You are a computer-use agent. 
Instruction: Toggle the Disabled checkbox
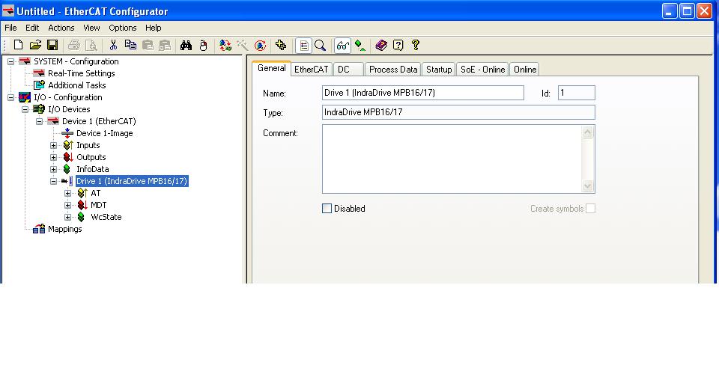[327, 209]
